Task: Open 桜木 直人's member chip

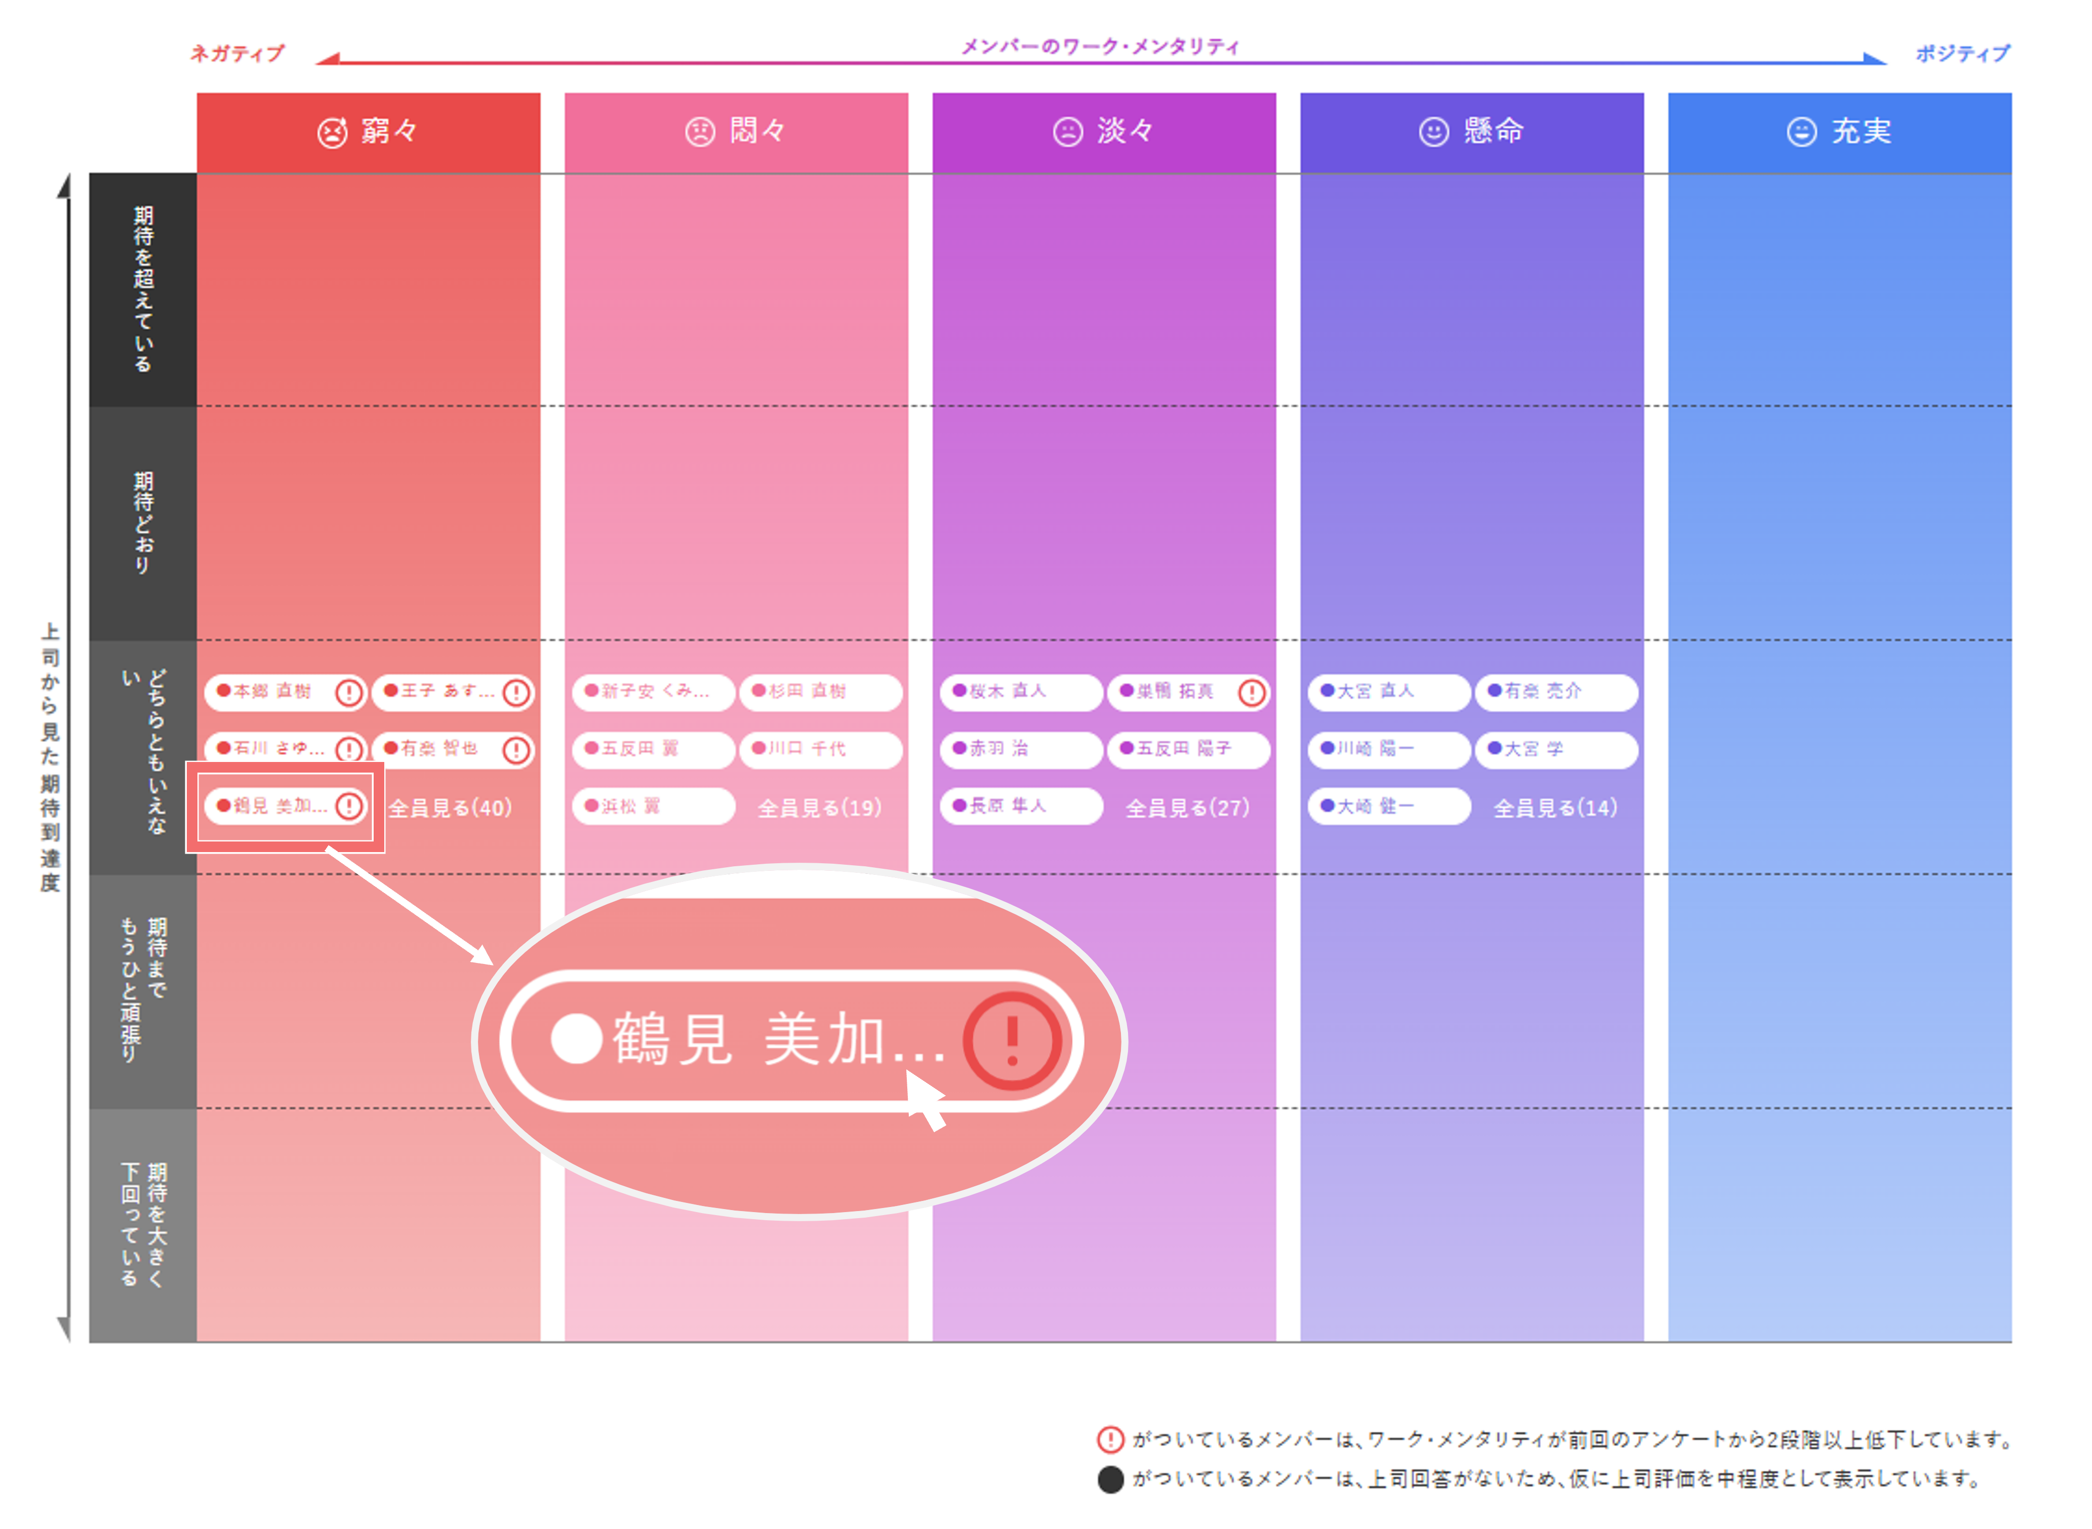Action: 1021,692
